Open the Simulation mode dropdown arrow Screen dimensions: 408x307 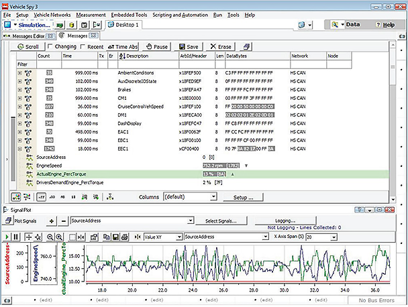[15, 25]
